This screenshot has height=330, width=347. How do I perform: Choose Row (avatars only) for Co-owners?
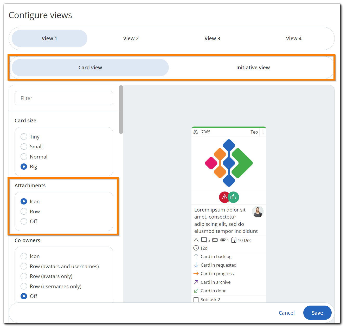[24, 276]
